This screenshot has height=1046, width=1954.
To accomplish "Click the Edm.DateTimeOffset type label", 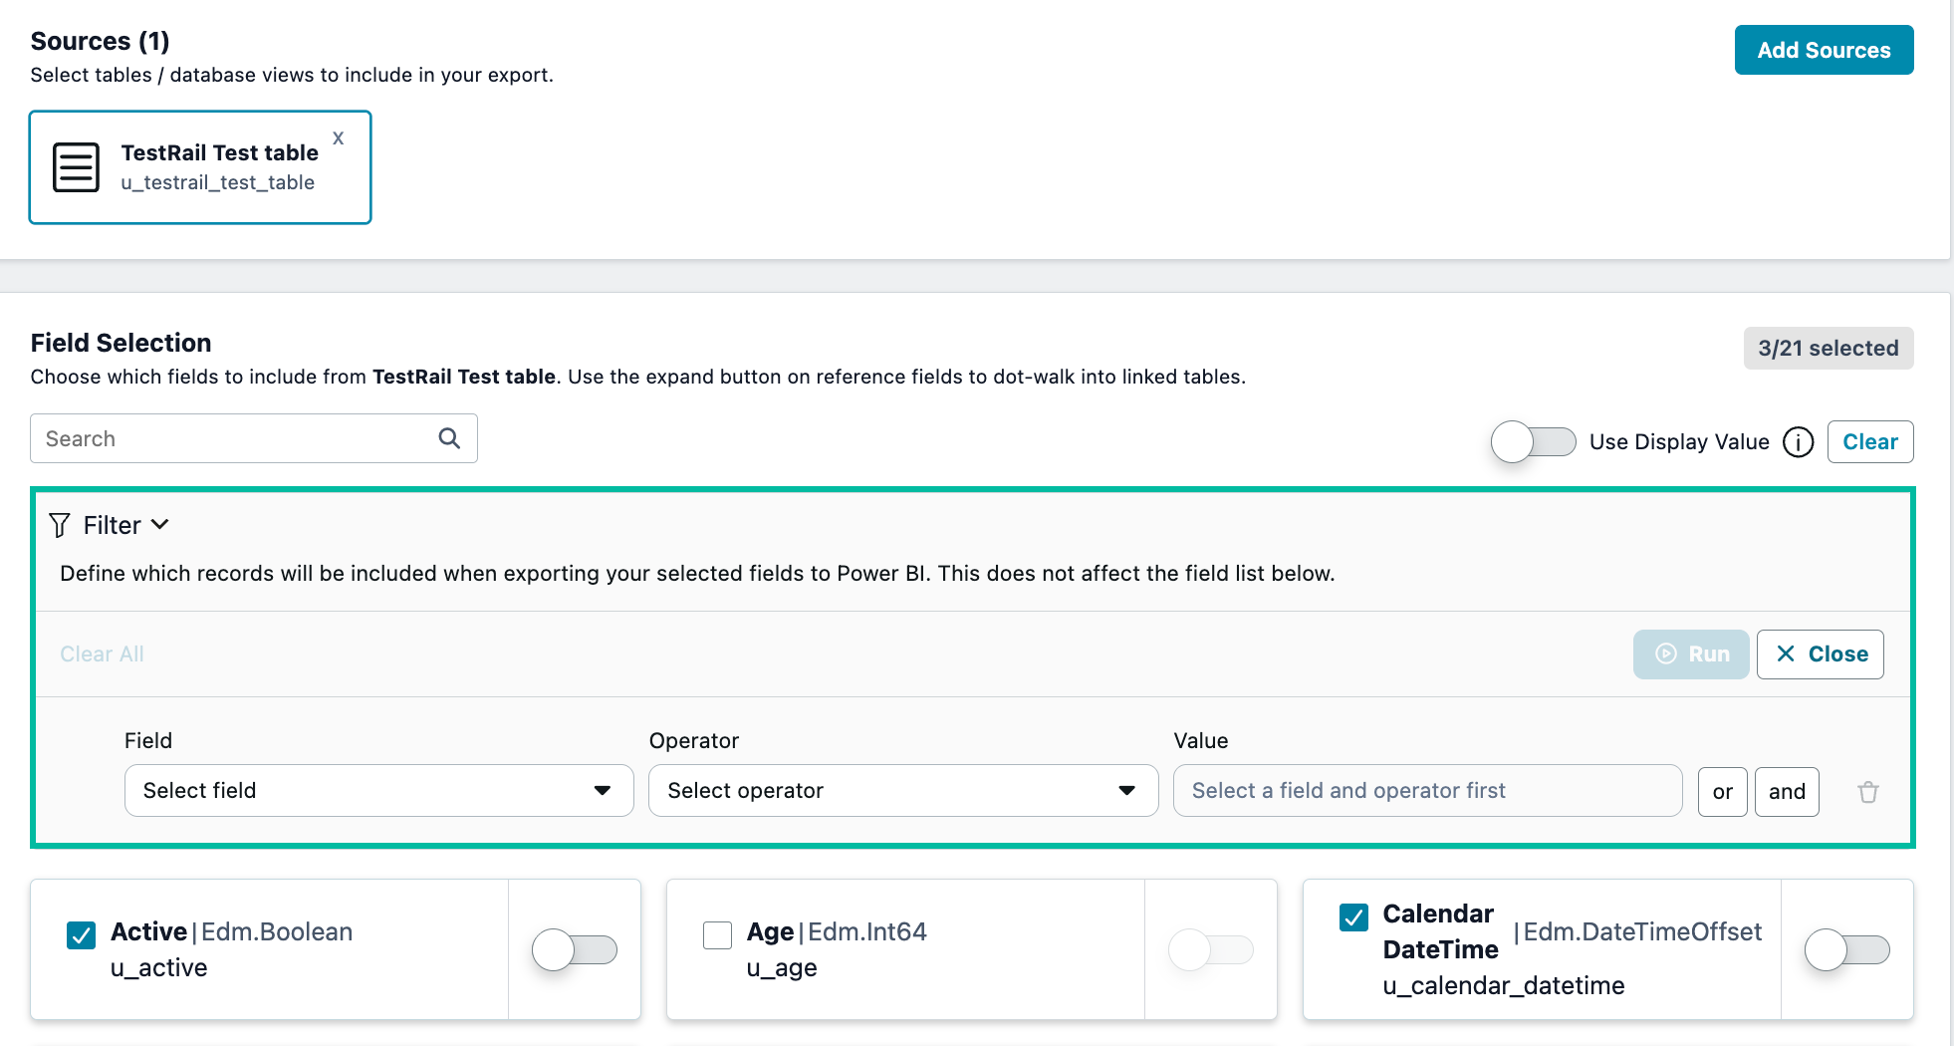I will tap(1642, 931).
